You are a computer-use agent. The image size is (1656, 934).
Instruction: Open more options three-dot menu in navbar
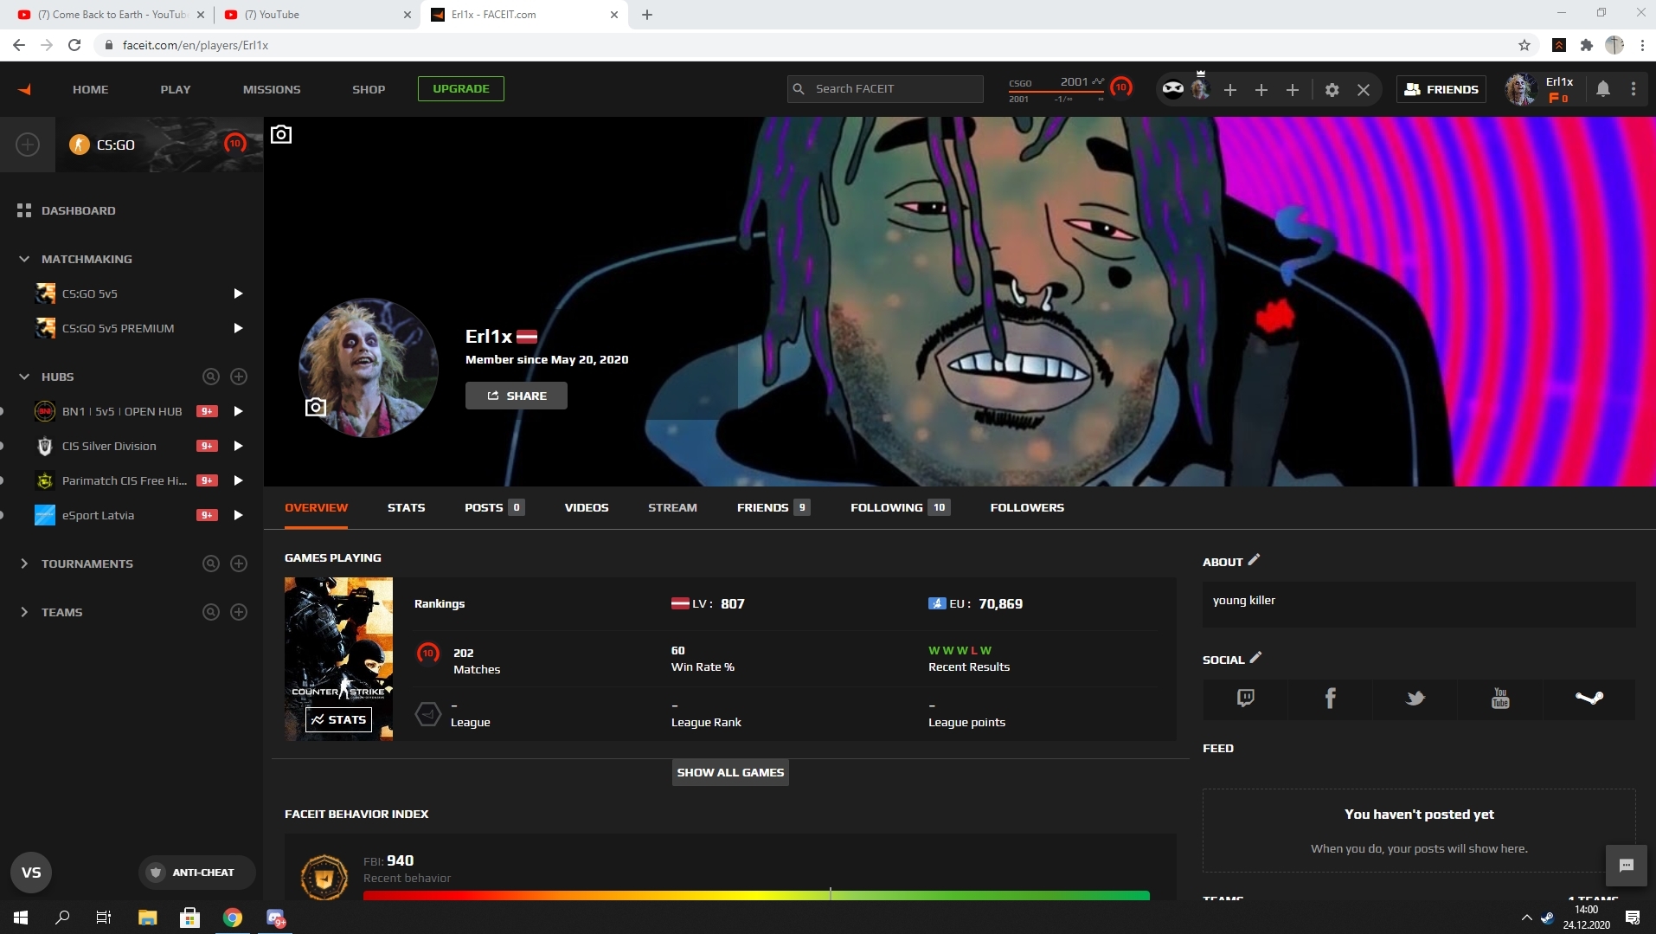pos(1634,89)
